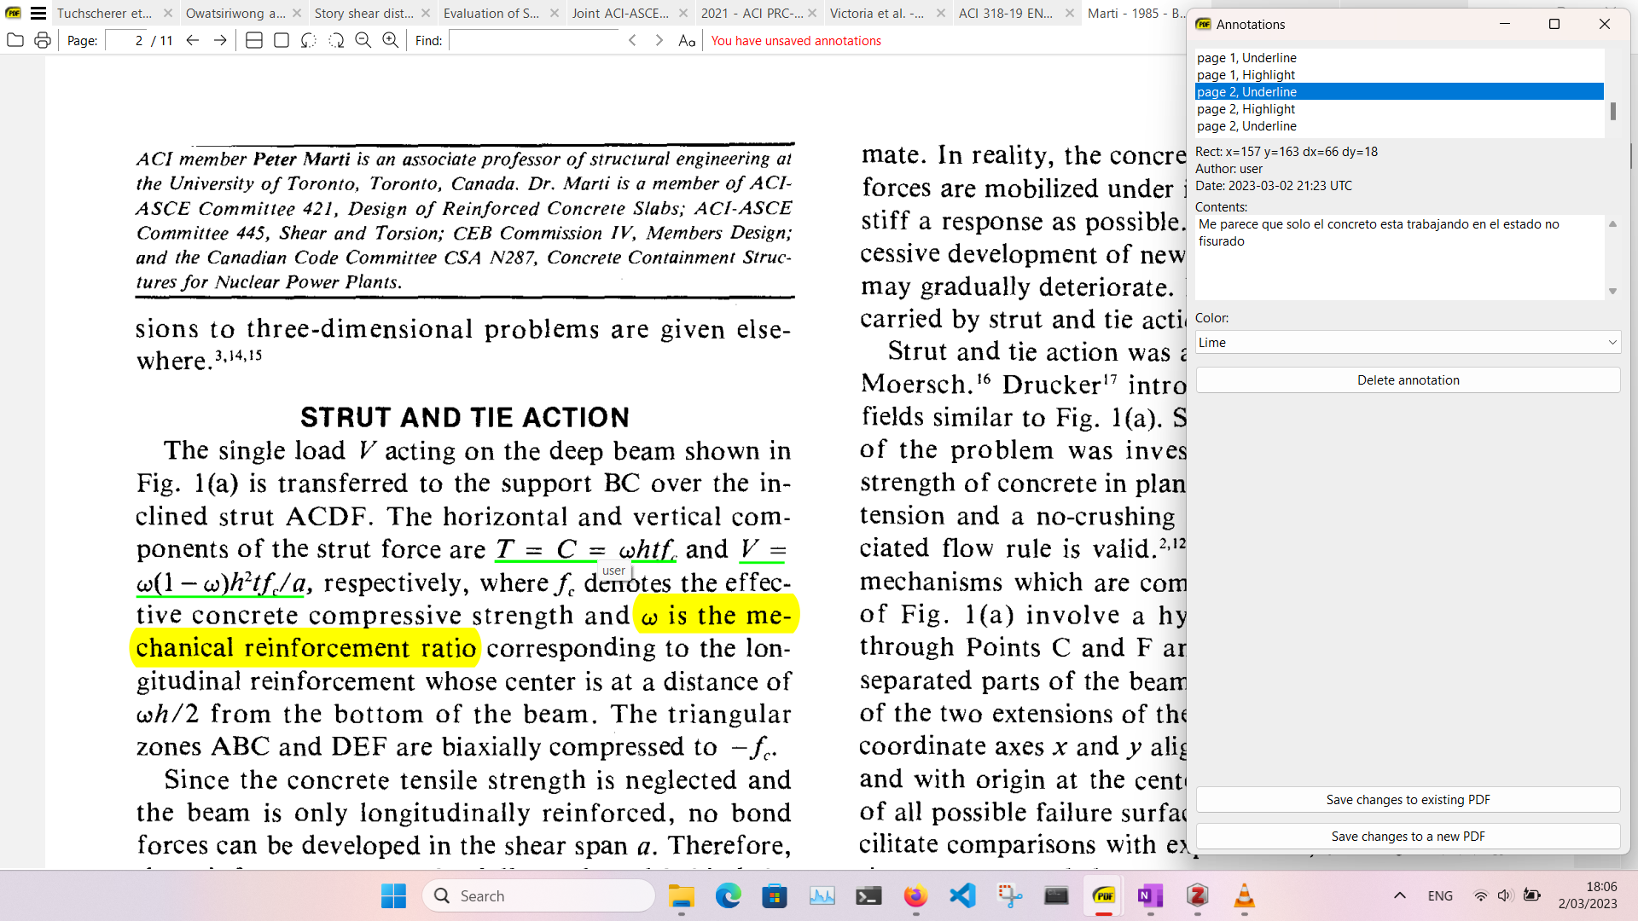1638x921 pixels.
Task: Click Delete annotation button
Action: coord(1408,380)
